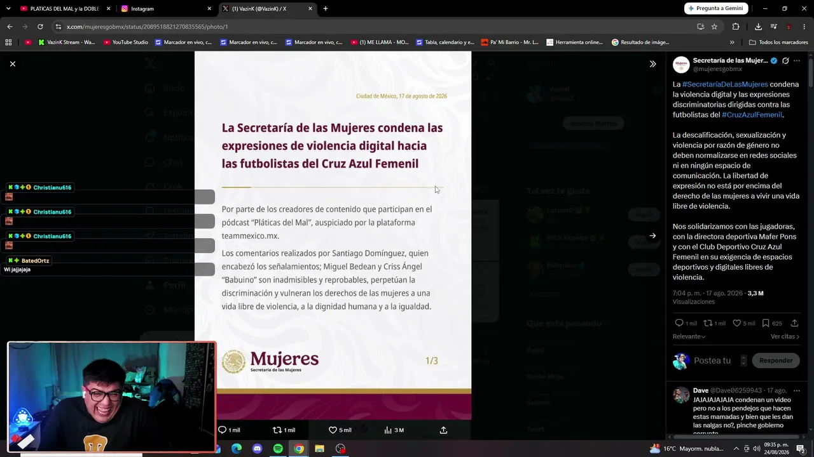
Task: Collapse the post sidebar with the double-chevron icon
Action: coord(652,64)
